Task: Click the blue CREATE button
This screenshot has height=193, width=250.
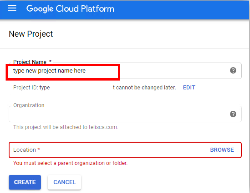Action: (25, 182)
